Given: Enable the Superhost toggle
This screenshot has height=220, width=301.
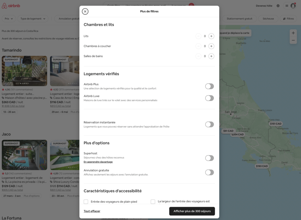Looking at the screenshot, I should coord(209,158).
